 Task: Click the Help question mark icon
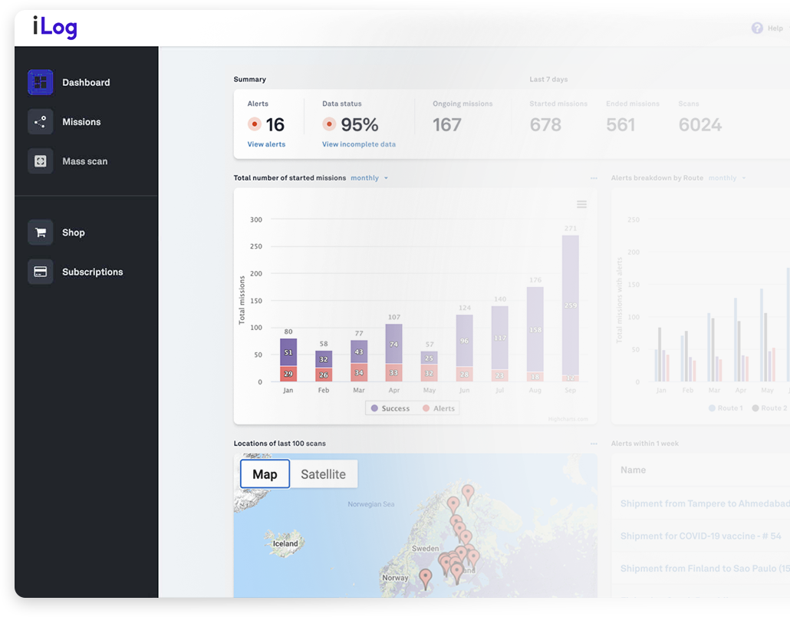(757, 28)
